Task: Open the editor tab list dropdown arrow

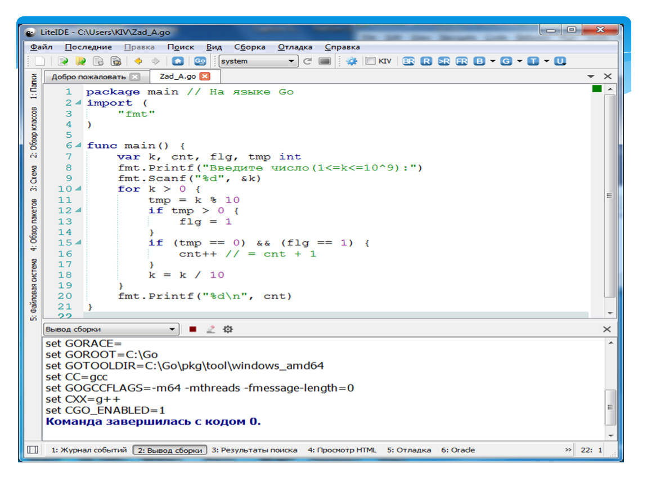Action: pyautogui.click(x=591, y=76)
